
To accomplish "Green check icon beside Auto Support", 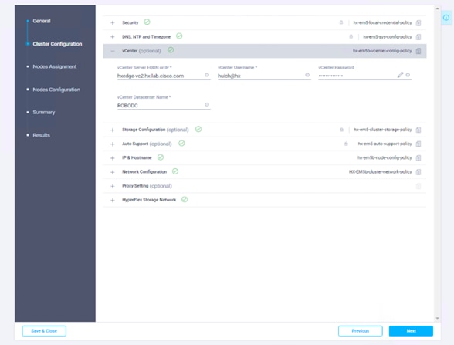I will click(x=181, y=144).
